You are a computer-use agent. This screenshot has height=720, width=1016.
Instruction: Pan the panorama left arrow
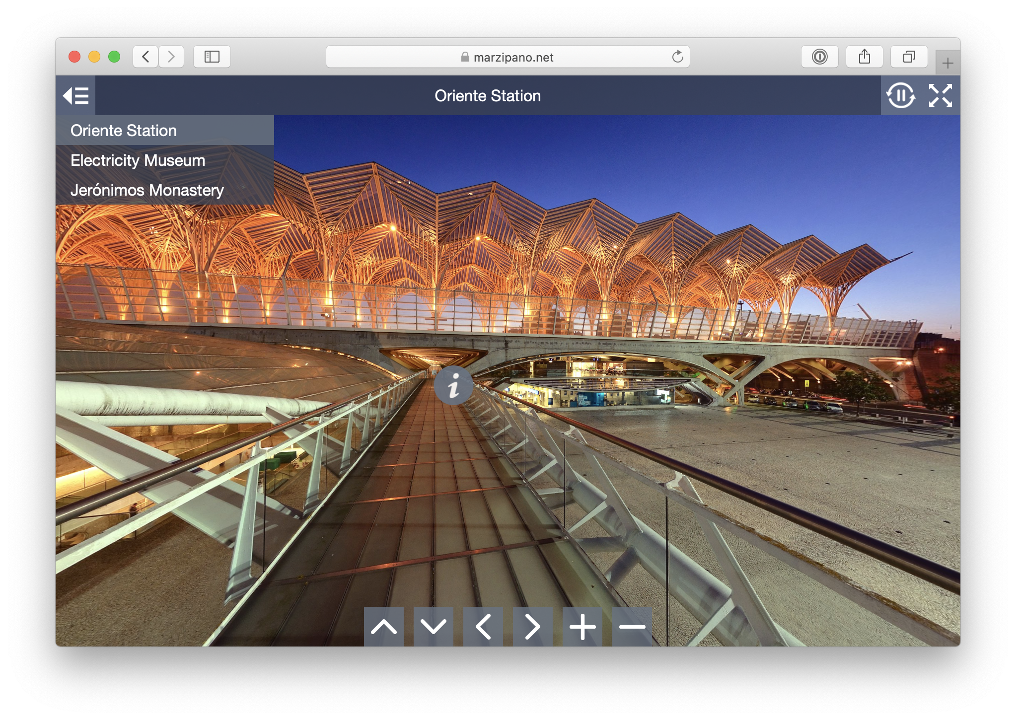point(483,627)
